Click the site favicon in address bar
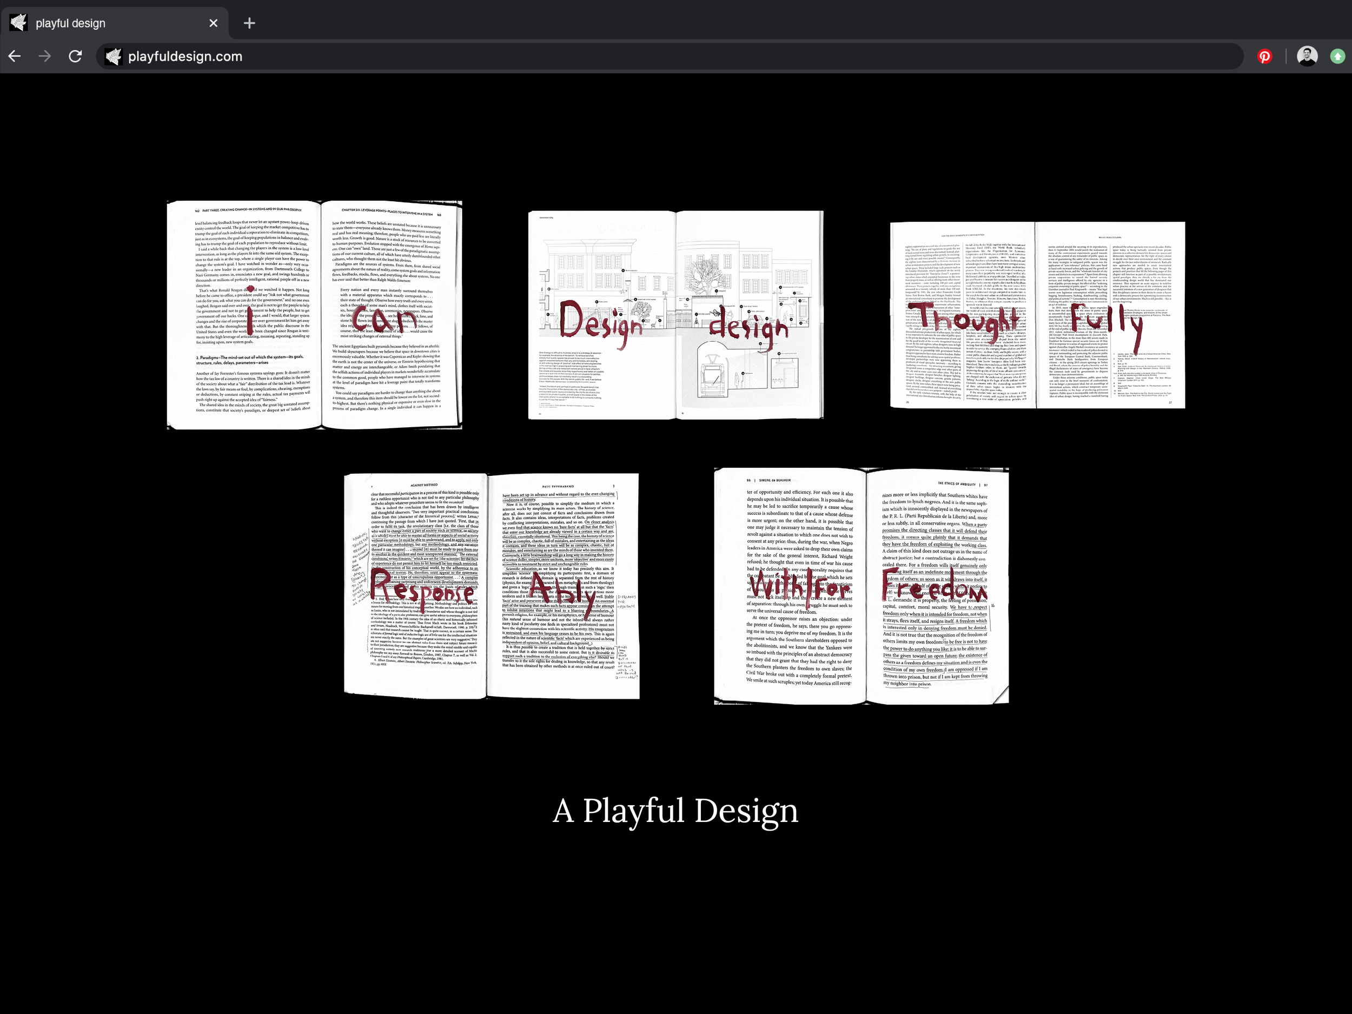This screenshot has width=1352, height=1014. click(x=113, y=56)
